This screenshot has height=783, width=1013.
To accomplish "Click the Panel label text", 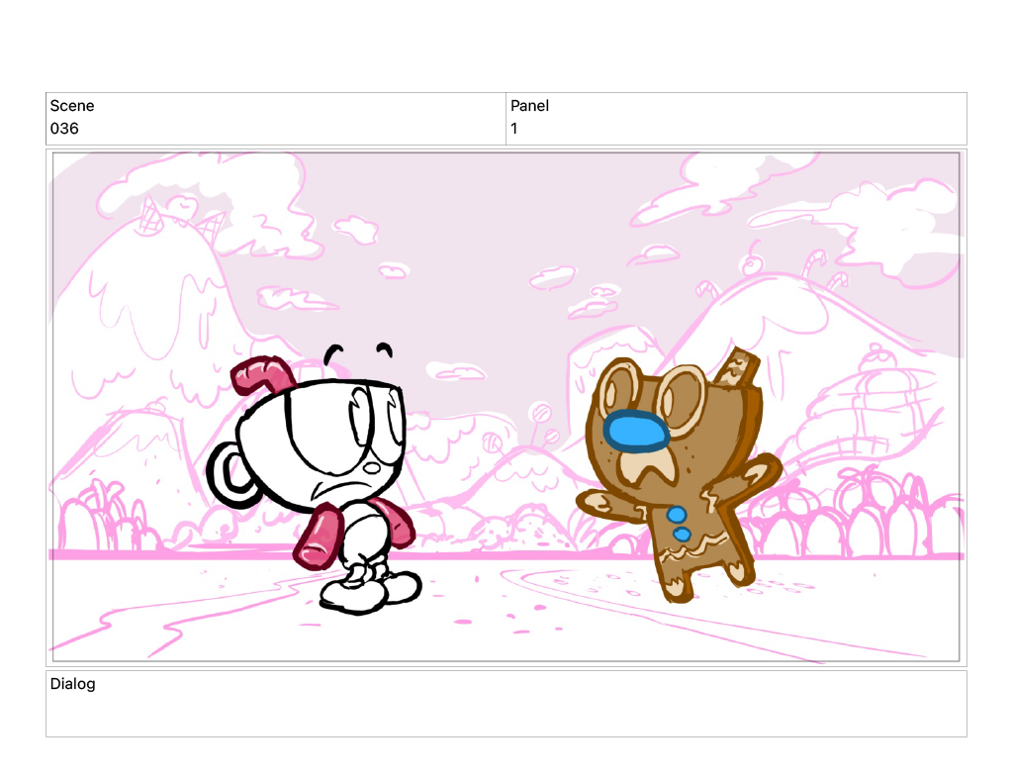I will [x=529, y=106].
